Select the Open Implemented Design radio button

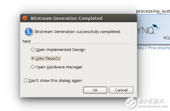click(x=33, y=49)
